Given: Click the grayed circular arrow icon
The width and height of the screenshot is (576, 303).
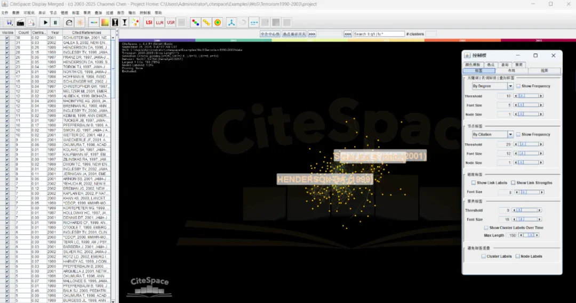Looking at the screenshot, I should click(x=243, y=22).
